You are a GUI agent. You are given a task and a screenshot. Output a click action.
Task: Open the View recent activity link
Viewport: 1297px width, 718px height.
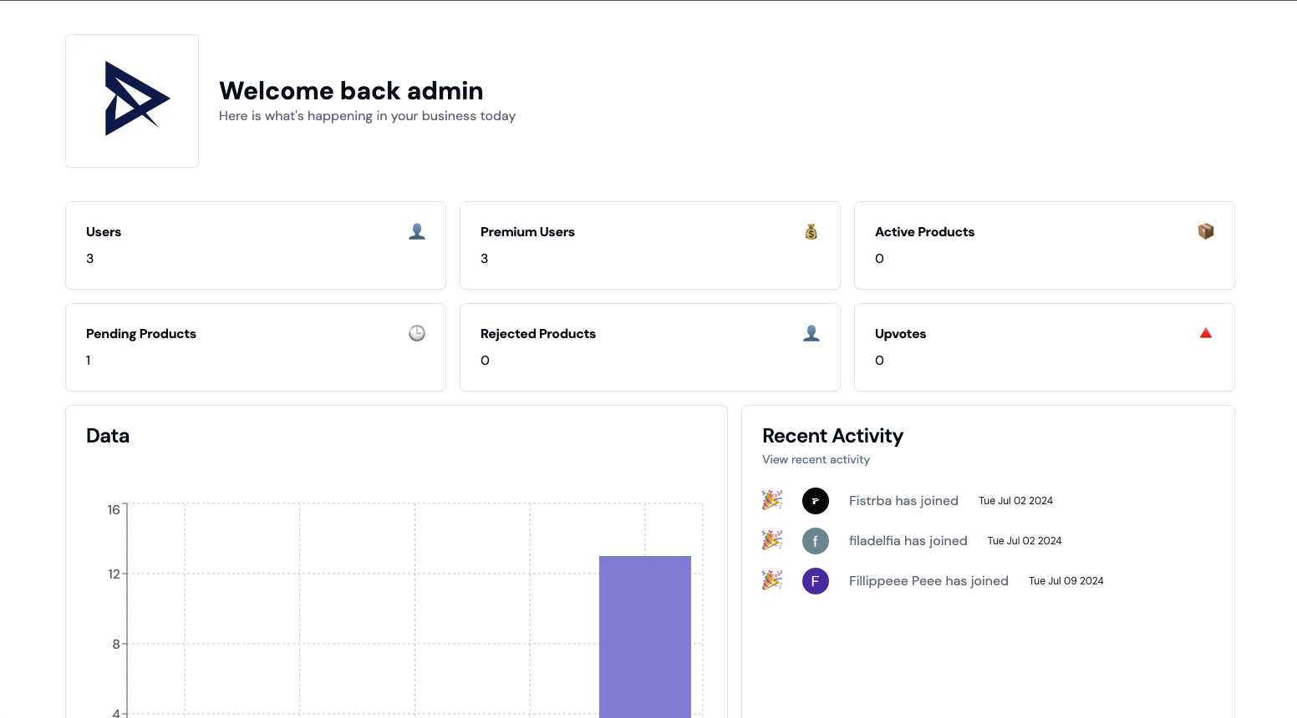coord(816,459)
